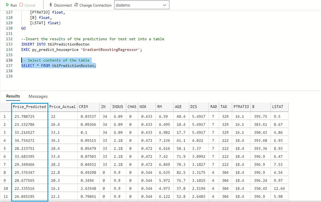Select the RAD column header
Image resolution: width=321 pixels, height=202 pixels.
(x=214, y=107)
